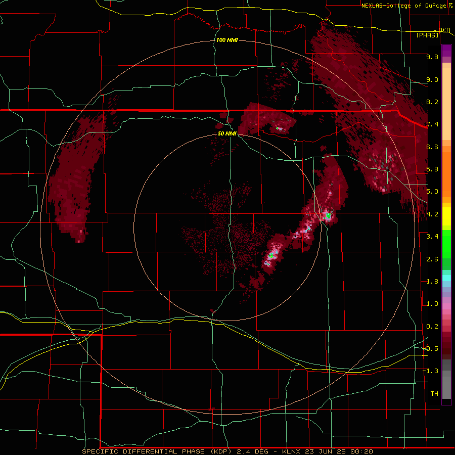The height and width of the screenshot is (455, 455).
Task: Click the bright green segment of color bar
Action: (x=446, y=244)
